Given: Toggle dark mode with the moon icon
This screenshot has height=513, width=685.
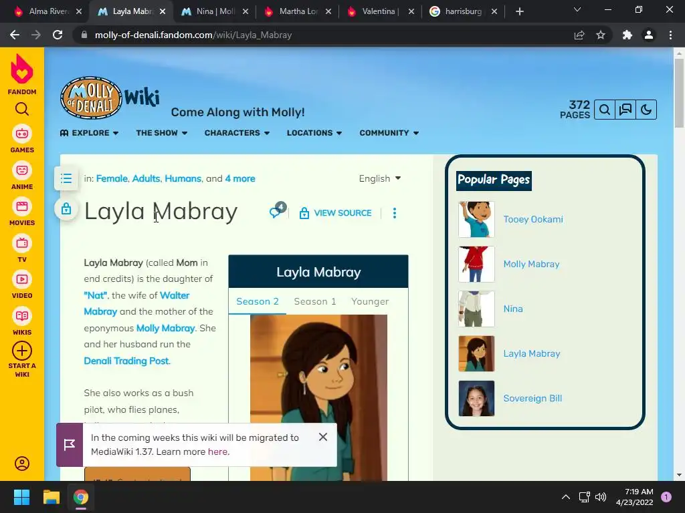Looking at the screenshot, I should (x=646, y=110).
